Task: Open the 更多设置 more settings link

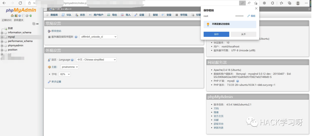Action: point(56,82)
